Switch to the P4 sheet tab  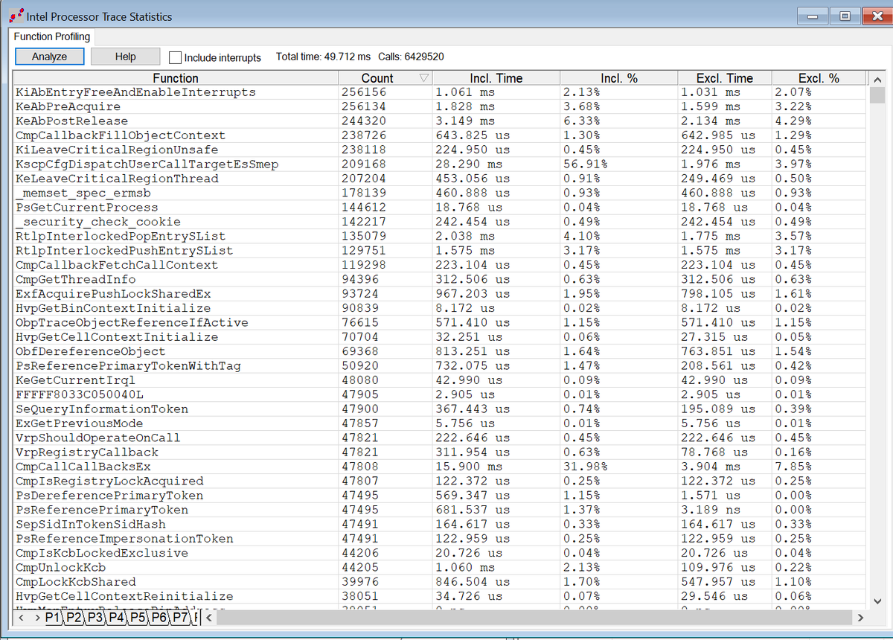(x=118, y=617)
